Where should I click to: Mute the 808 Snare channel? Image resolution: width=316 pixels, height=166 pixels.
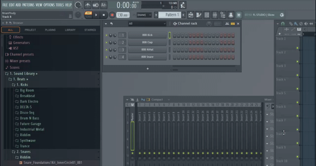pyautogui.click(x=106, y=57)
